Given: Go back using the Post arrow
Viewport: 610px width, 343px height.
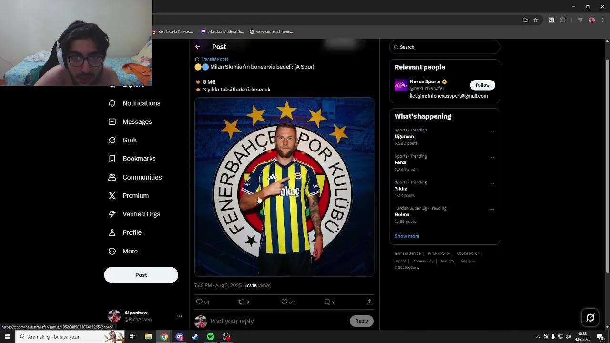Looking at the screenshot, I should [x=198, y=47].
